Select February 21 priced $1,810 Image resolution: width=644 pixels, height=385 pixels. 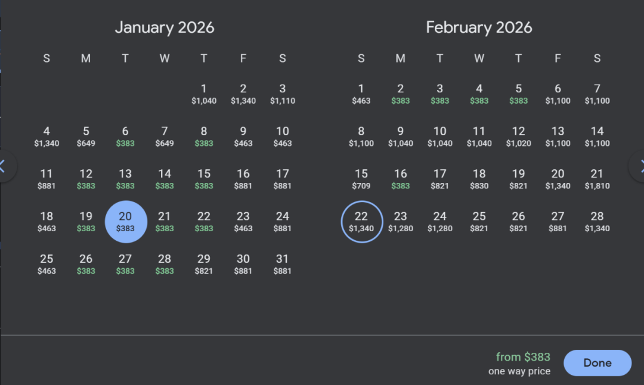pos(597,179)
